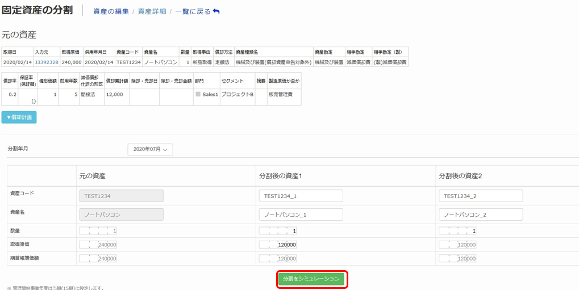
Task: Click 数量 field of 分割後の資産2
Action: click(457, 231)
